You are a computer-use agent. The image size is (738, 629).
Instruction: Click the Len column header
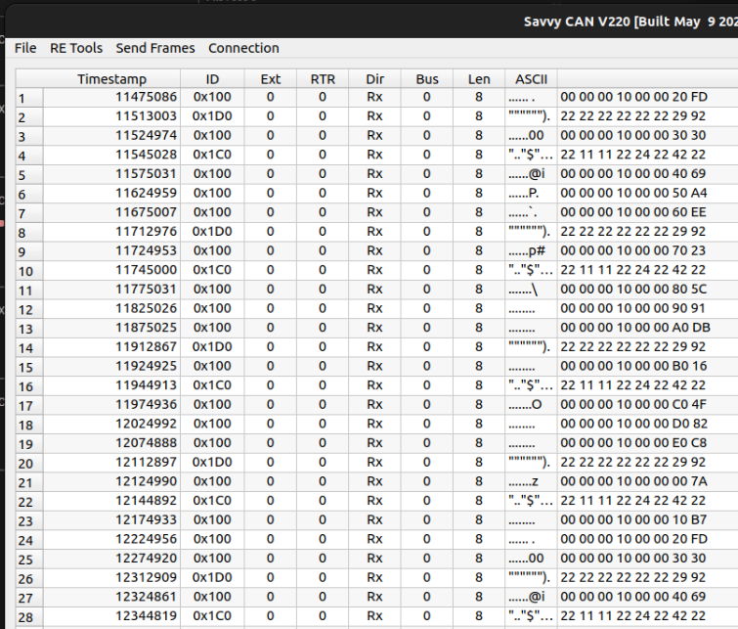479,78
